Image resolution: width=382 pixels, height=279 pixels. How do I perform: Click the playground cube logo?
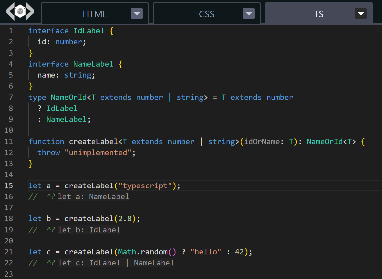pos(19,12)
